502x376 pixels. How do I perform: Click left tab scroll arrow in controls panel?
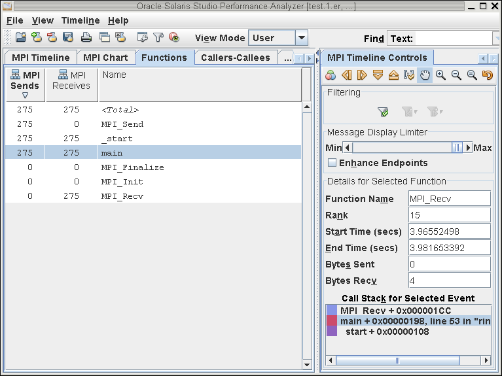(482, 59)
